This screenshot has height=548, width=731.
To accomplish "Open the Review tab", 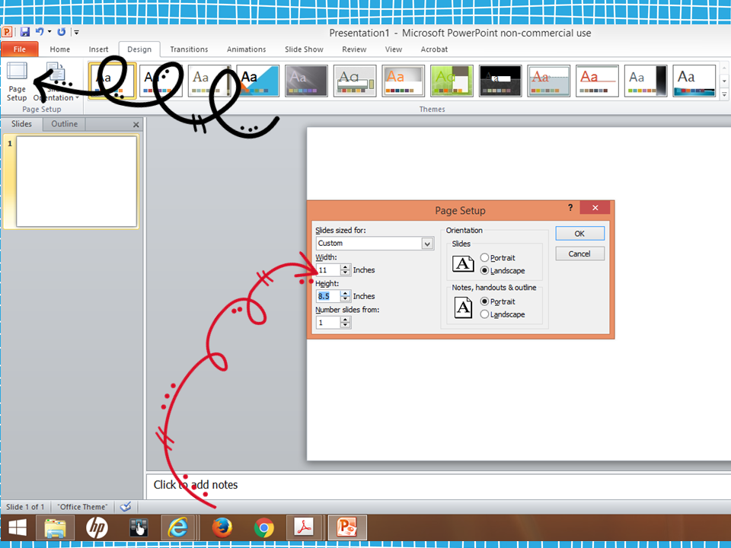I will coord(354,49).
